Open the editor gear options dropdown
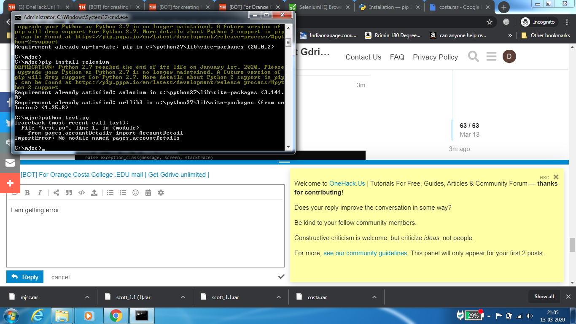This screenshot has height=324, width=576. tap(161, 193)
